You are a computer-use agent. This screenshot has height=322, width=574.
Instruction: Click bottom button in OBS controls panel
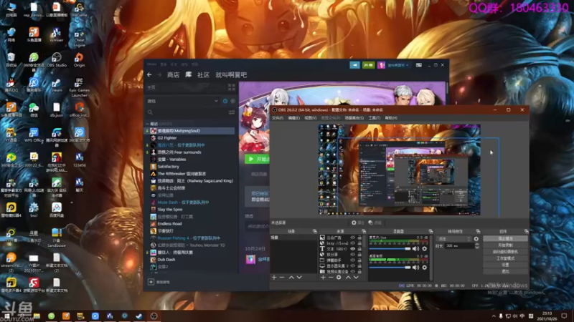(505, 271)
